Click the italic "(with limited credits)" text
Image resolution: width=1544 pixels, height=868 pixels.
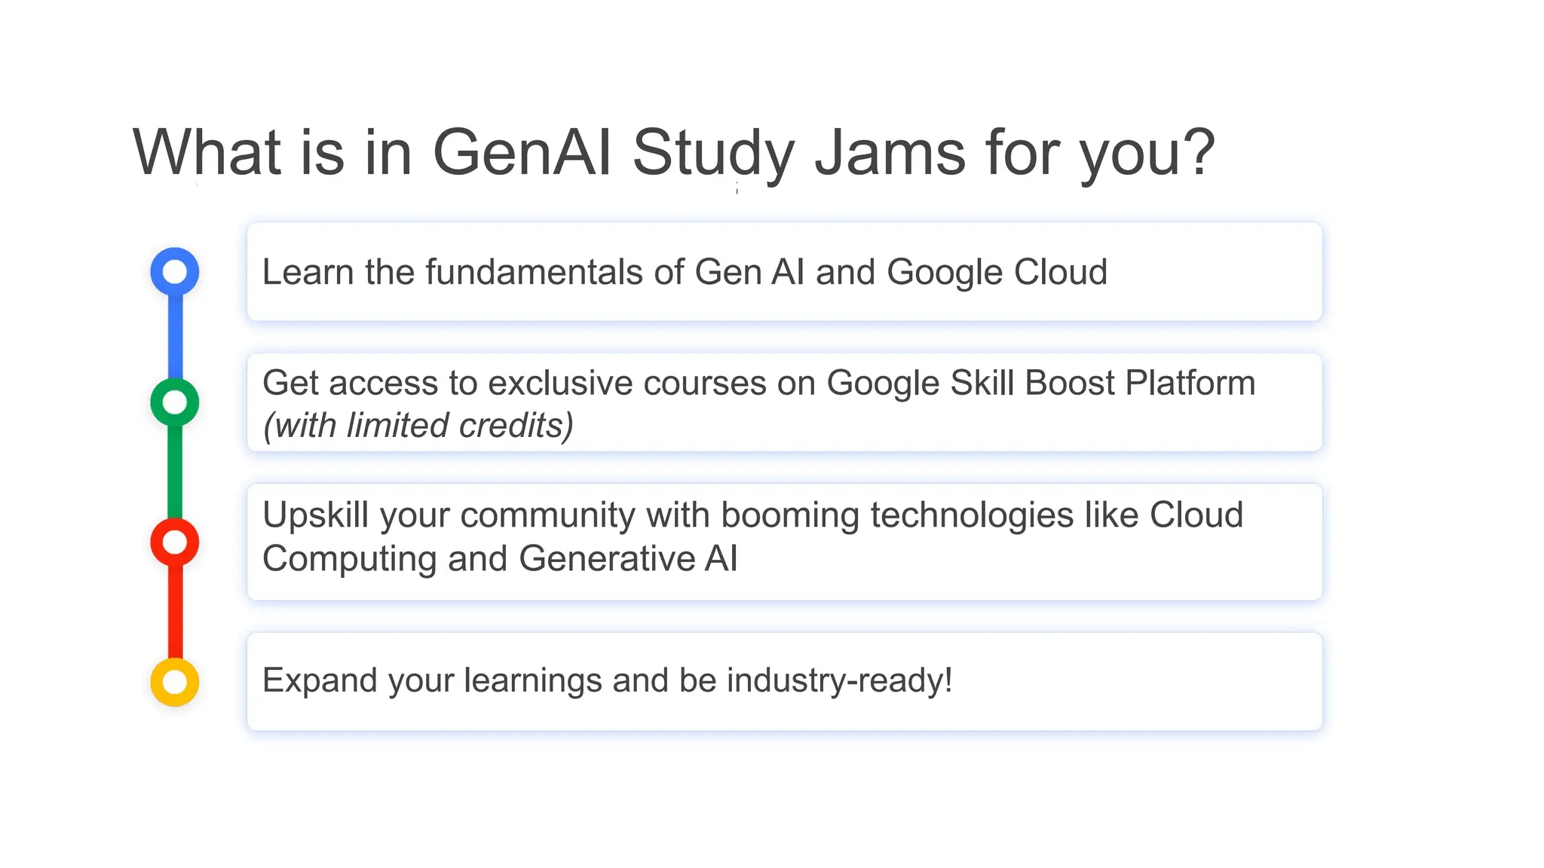click(x=418, y=426)
